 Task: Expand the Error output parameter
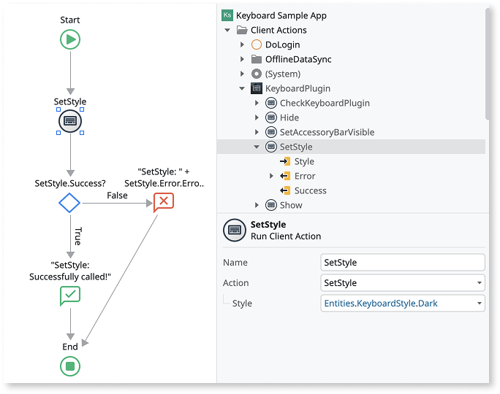click(x=271, y=176)
